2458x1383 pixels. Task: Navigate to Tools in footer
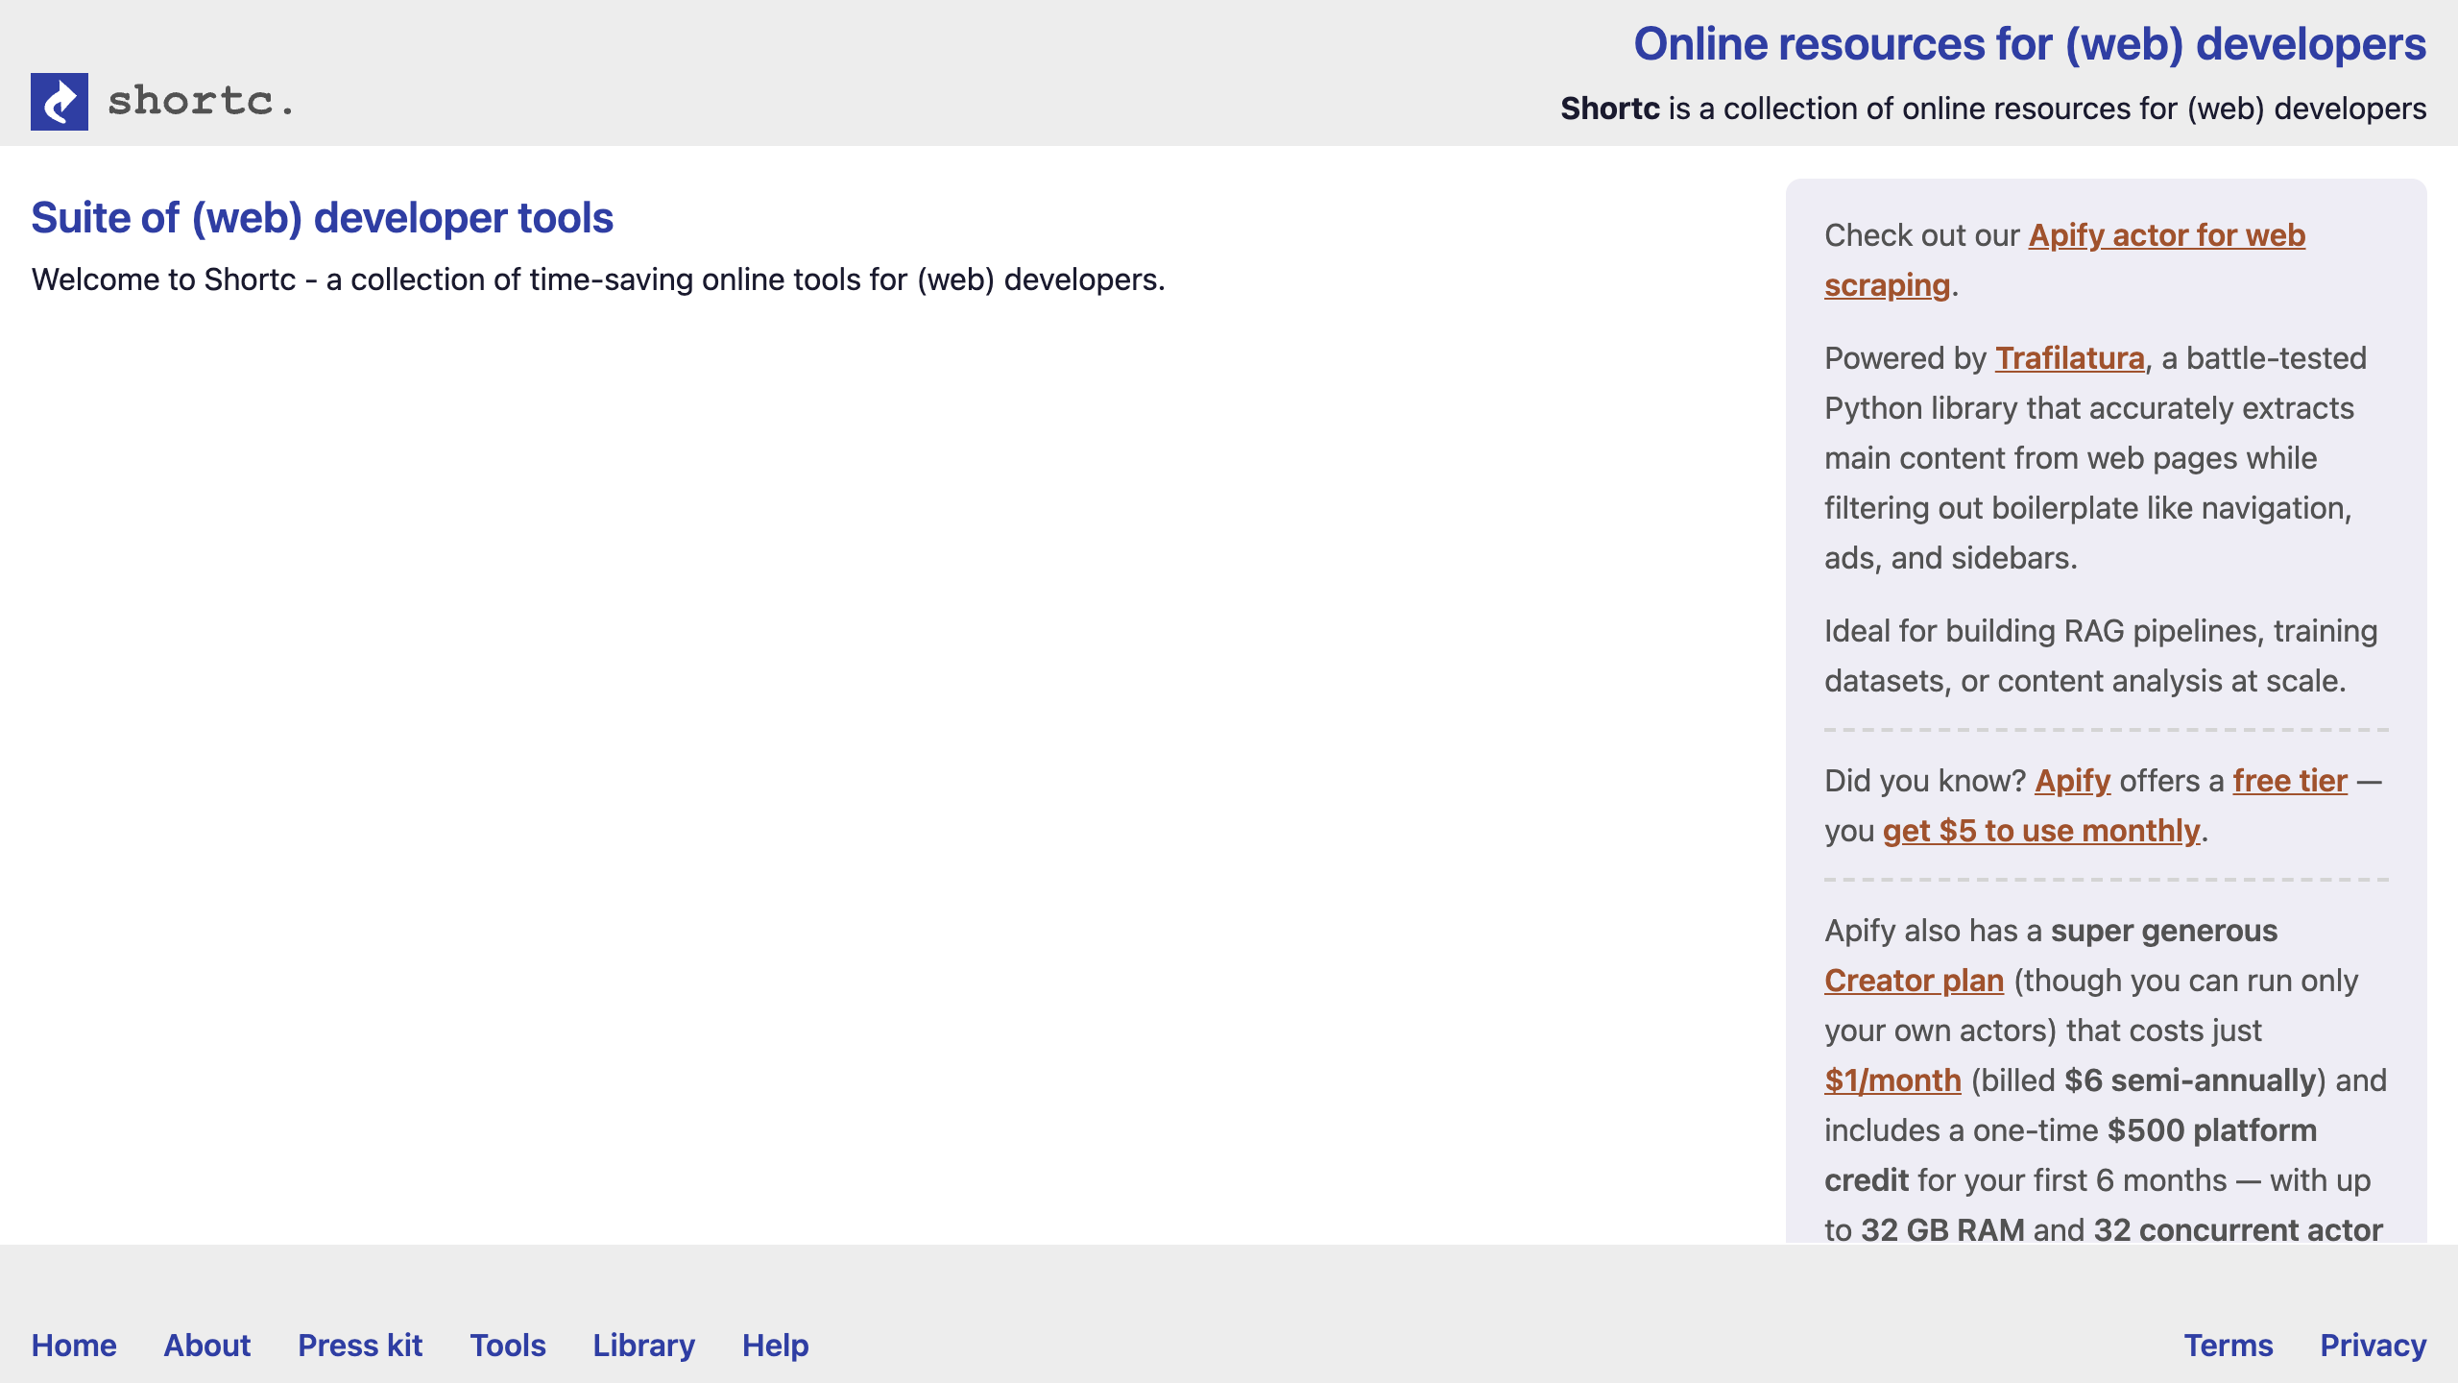pyautogui.click(x=507, y=1345)
